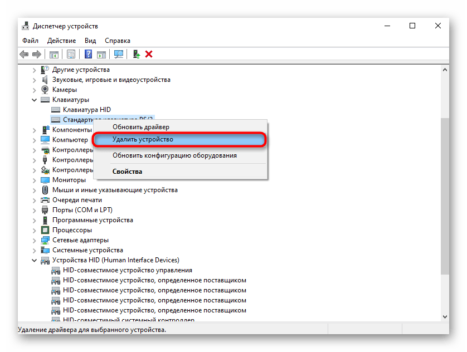
Task: Click Свойства in the context menu
Action: click(x=125, y=171)
